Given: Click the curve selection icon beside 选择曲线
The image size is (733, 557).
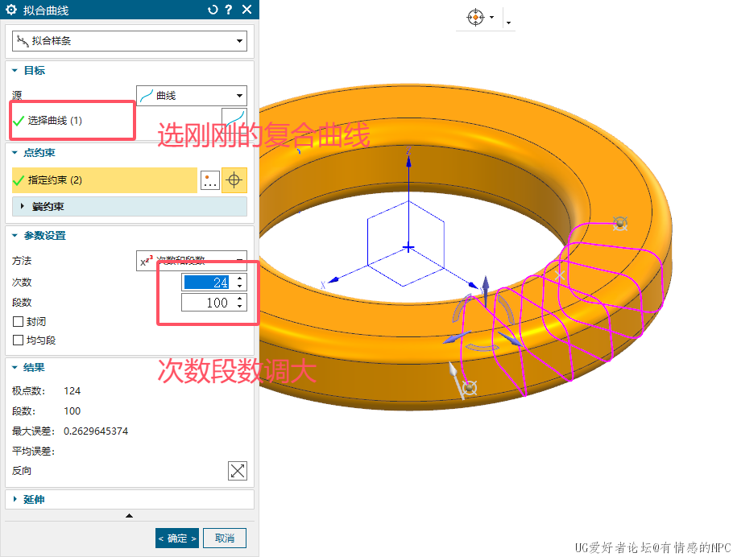Looking at the screenshot, I should click(234, 120).
